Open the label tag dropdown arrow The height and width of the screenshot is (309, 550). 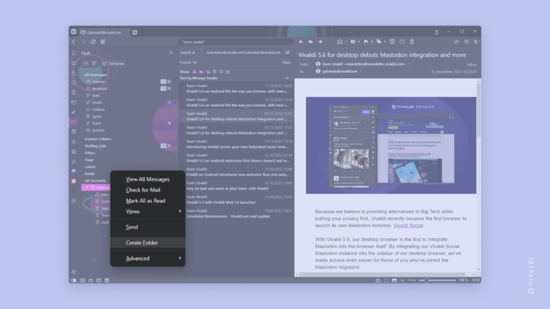tap(385, 42)
